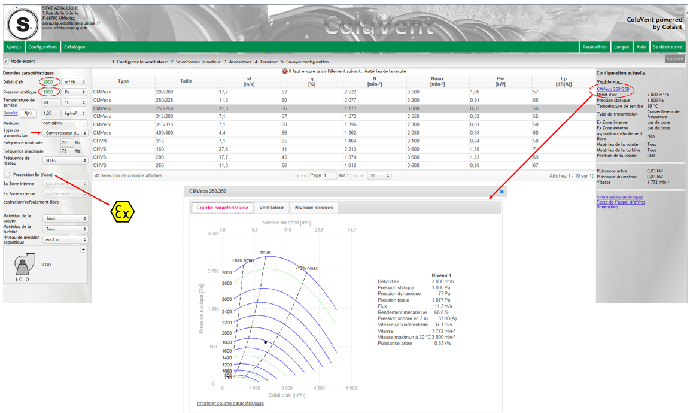
Task: Open the density unit dropdown (kg/m³)
Action: coord(75,114)
